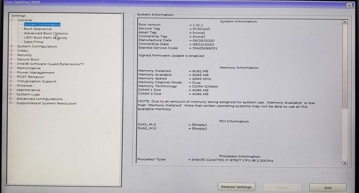
Task: Click the Restore Settings button
Action: pyautogui.click(x=236, y=187)
